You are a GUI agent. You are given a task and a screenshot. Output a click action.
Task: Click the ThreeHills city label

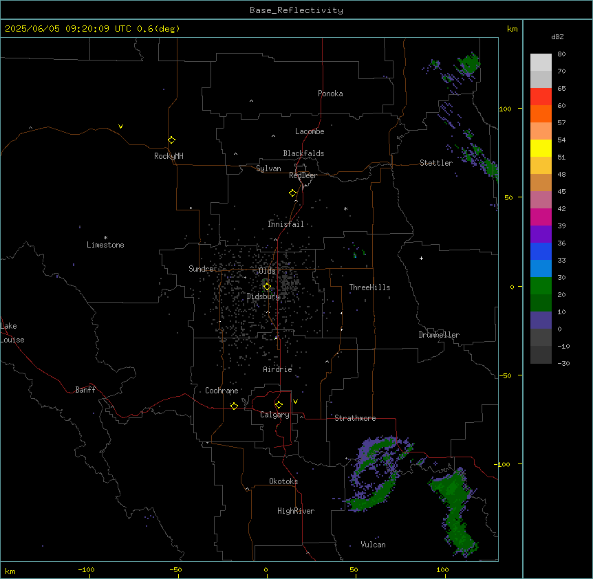369,287
